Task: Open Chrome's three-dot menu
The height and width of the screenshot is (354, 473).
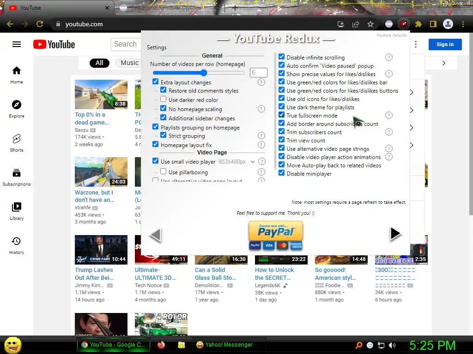Action: tap(463, 24)
